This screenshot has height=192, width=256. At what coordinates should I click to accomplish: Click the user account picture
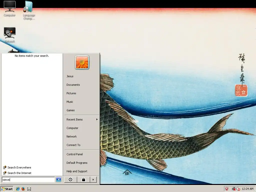point(82,62)
